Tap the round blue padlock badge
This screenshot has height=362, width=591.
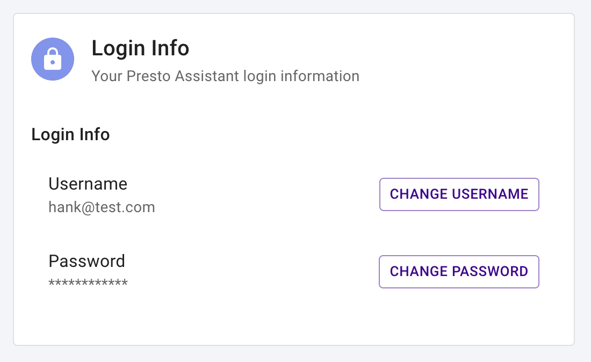pyautogui.click(x=53, y=59)
